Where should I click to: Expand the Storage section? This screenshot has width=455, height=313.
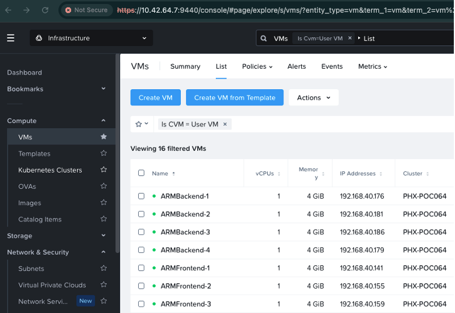tap(103, 235)
